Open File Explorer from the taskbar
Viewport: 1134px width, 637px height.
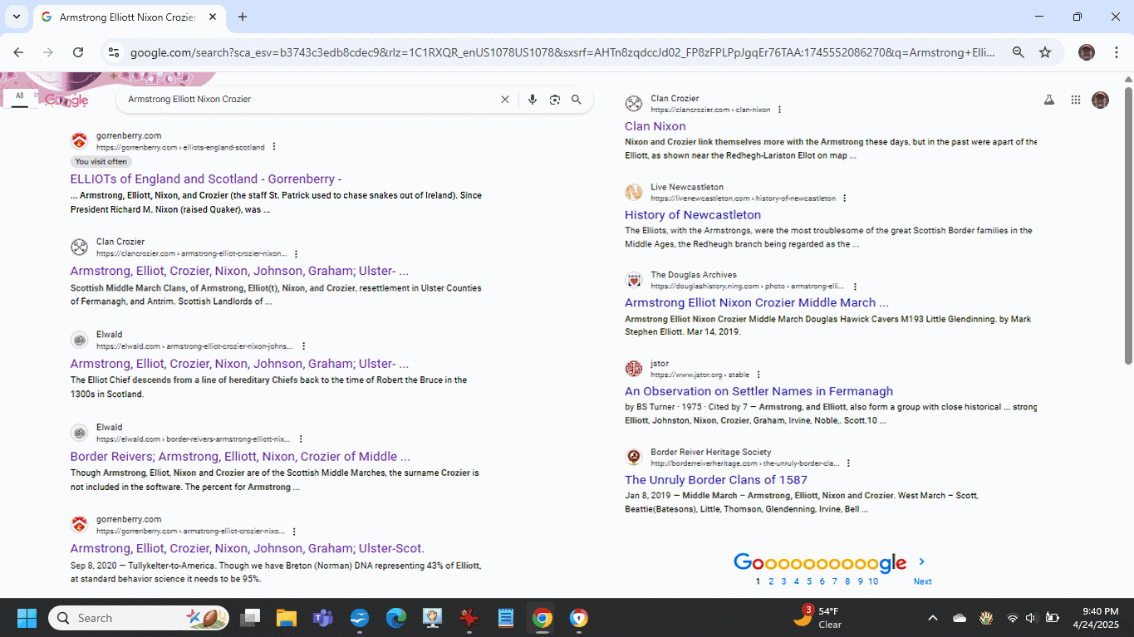pyautogui.click(x=287, y=618)
